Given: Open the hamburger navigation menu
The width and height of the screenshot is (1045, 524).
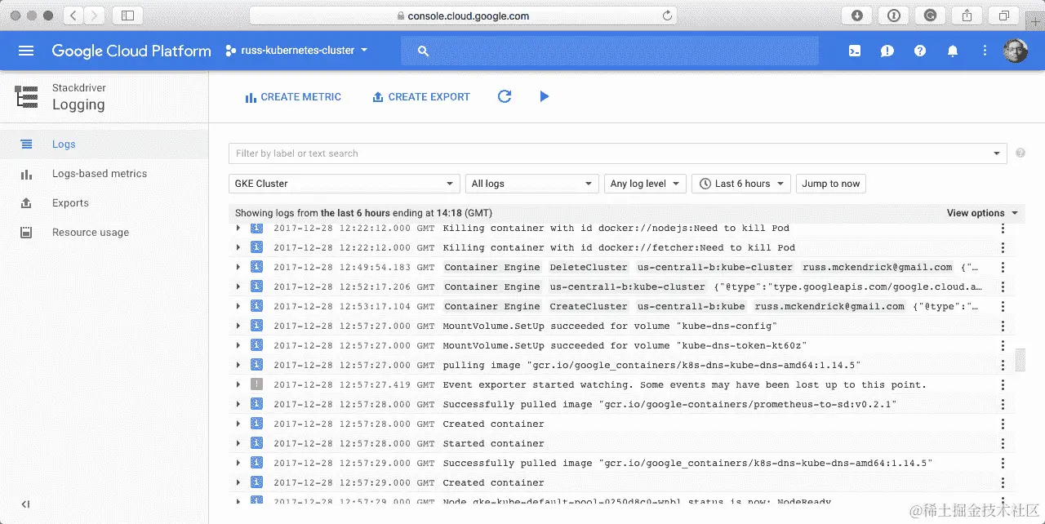Looking at the screenshot, I should pos(26,51).
